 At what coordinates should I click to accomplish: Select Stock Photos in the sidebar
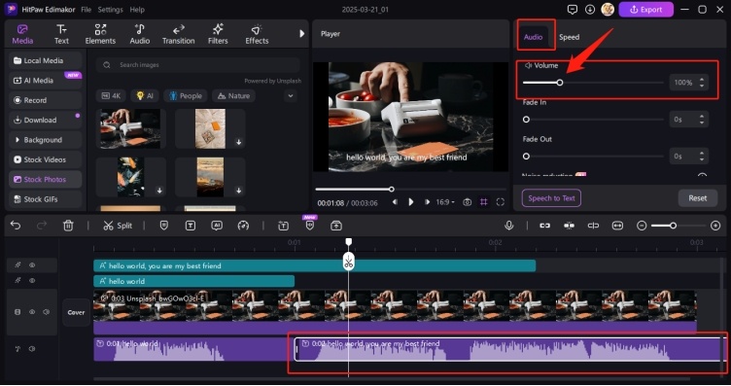click(x=46, y=180)
